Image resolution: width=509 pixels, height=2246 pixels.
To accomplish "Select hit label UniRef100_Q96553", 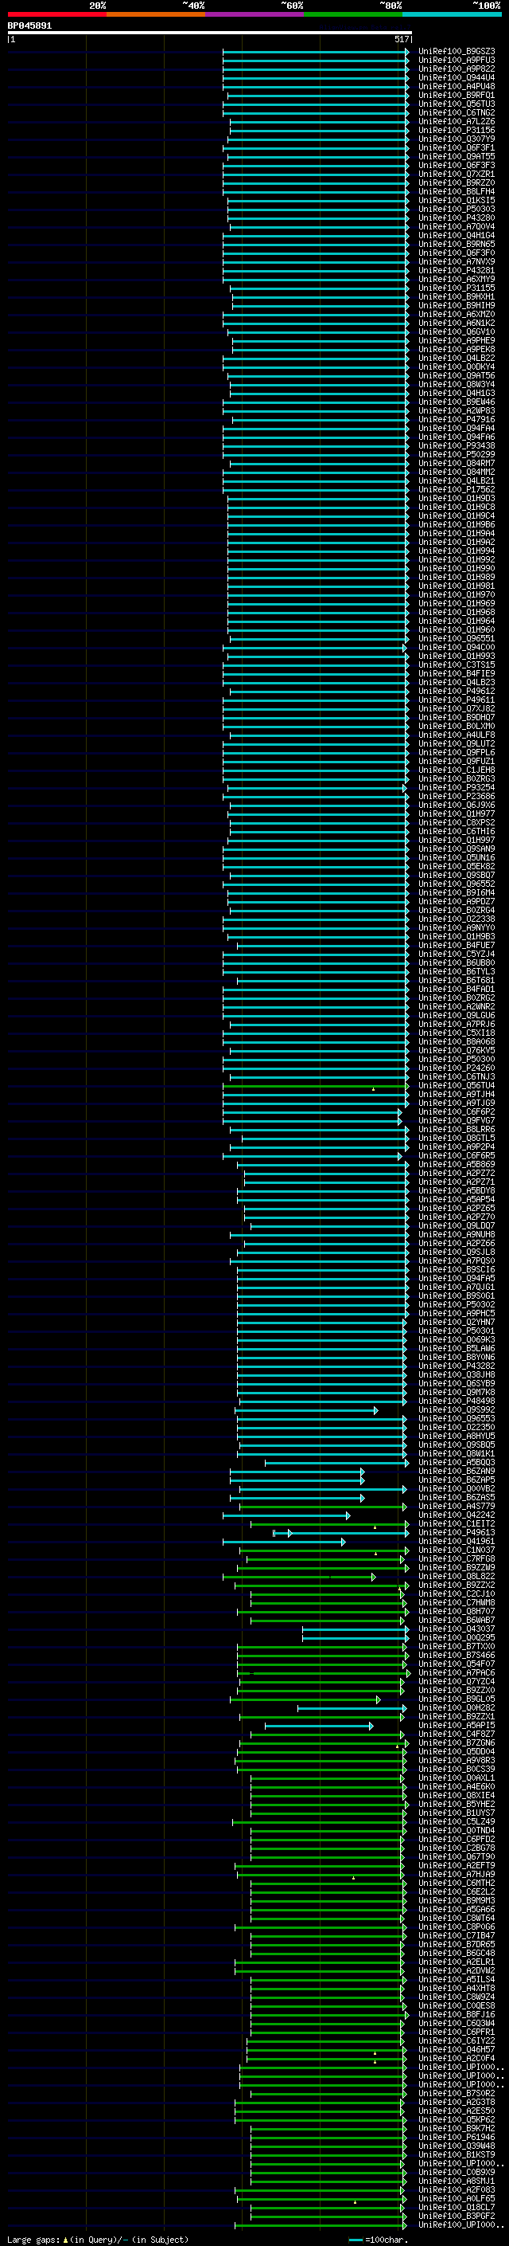I will 457,1418.
